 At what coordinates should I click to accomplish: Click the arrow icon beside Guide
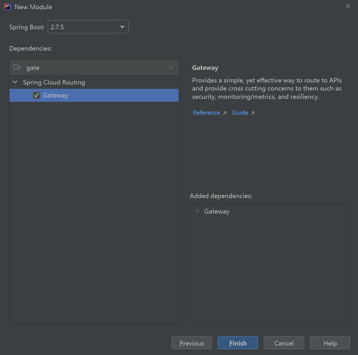coord(253,113)
